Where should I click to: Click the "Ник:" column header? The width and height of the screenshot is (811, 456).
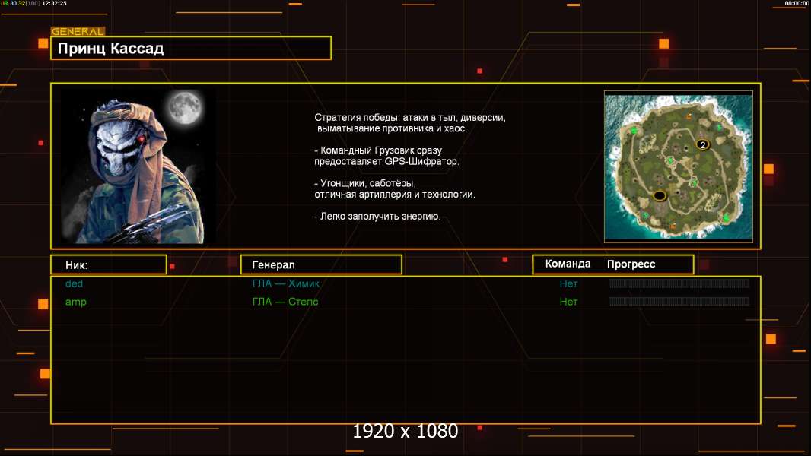pyautogui.click(x=109, y=265)
